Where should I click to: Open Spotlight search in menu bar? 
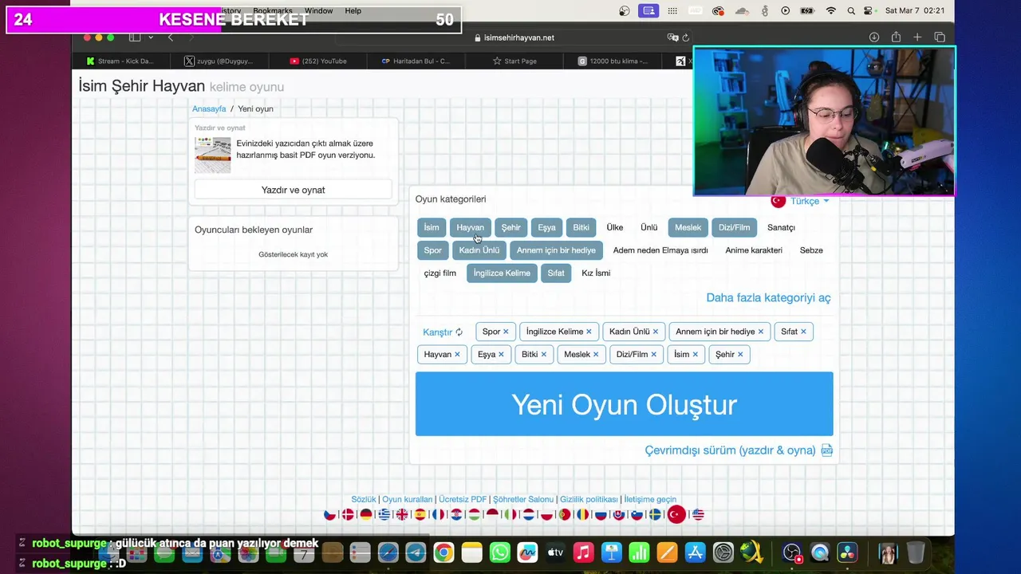[x=851, y=11]
